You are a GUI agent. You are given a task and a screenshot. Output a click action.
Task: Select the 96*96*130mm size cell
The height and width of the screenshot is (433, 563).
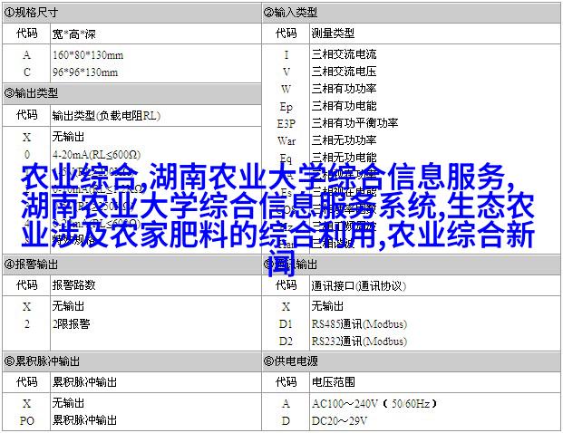[85, 72]
